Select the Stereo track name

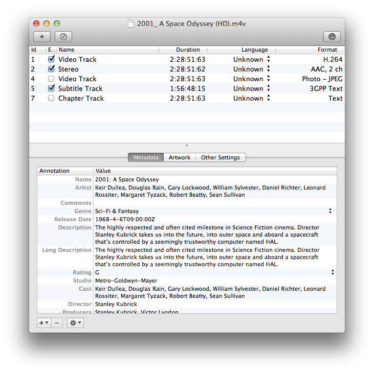[69, 69]
